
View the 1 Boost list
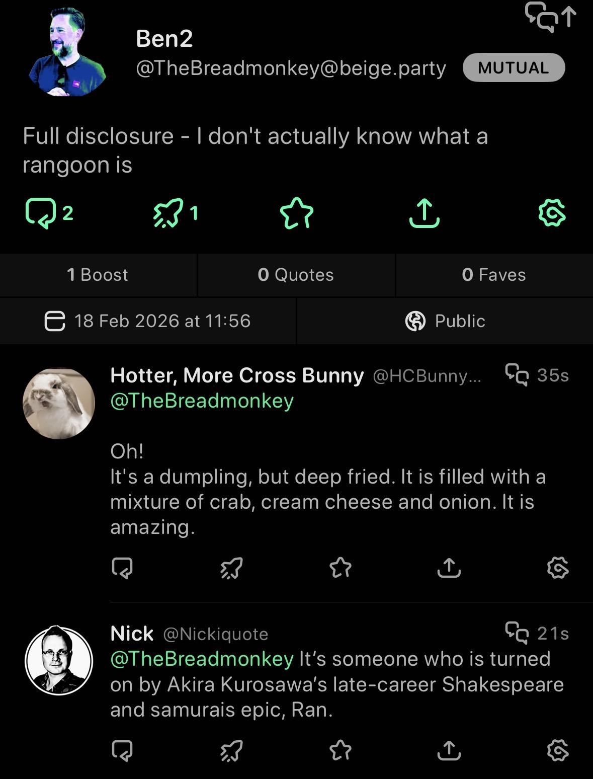(98, 275)
